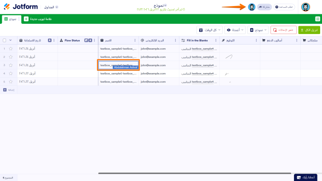Image resolution: width=322 pixels, height=181 pixels.
Task: Click row 5 date cell ٢٢ أبريل
Action: point(37,82)
